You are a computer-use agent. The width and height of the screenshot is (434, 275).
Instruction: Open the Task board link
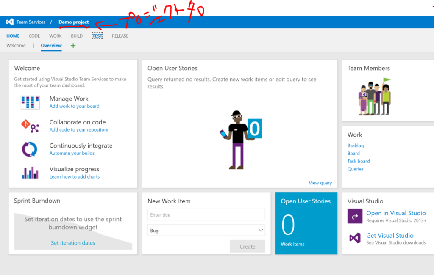pos(359,161)
